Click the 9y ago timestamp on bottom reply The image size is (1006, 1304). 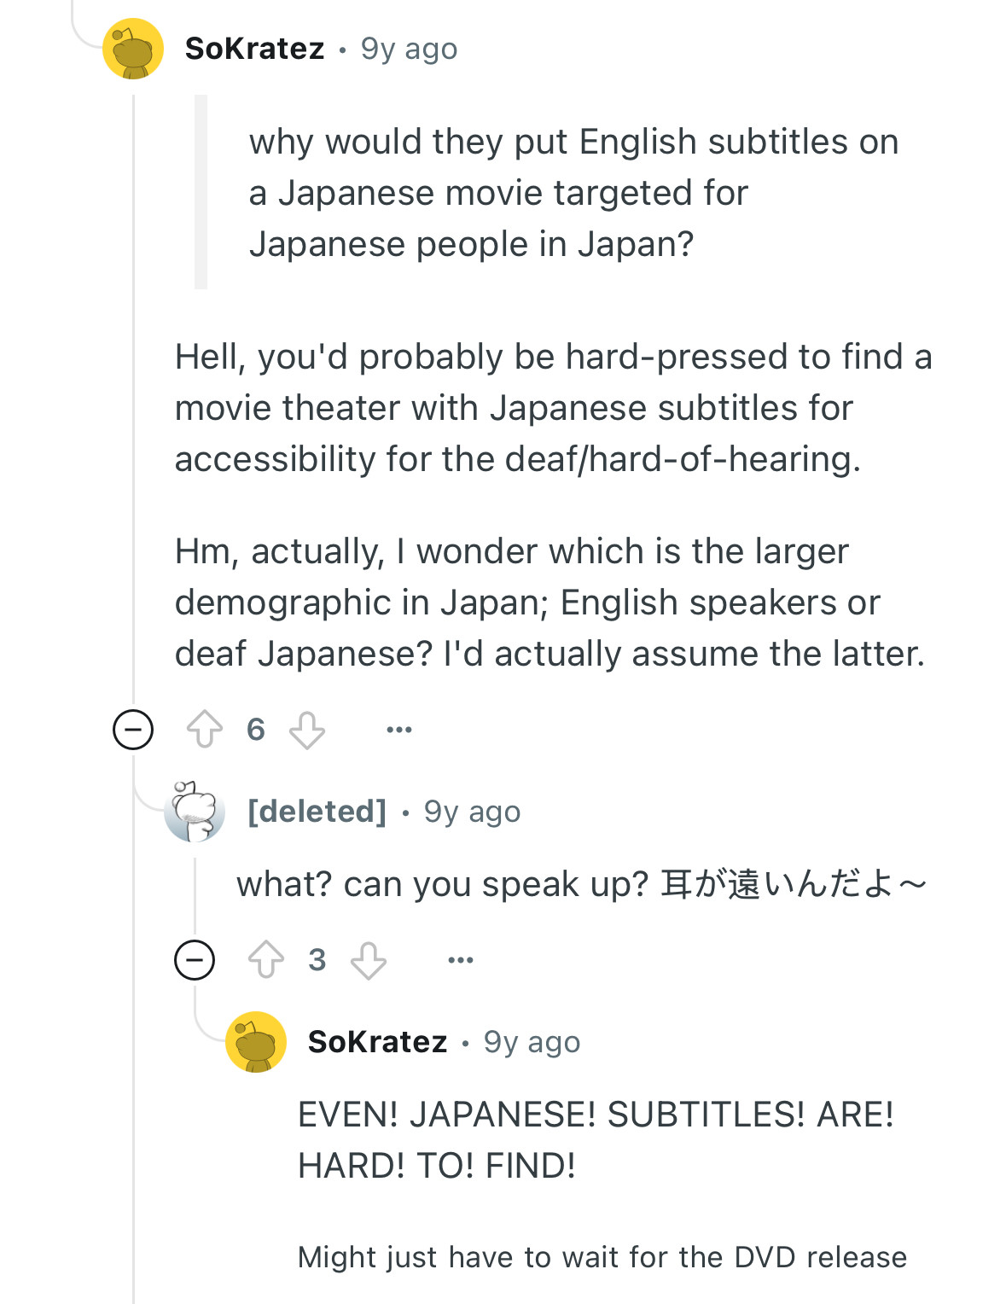point(532,1042)
